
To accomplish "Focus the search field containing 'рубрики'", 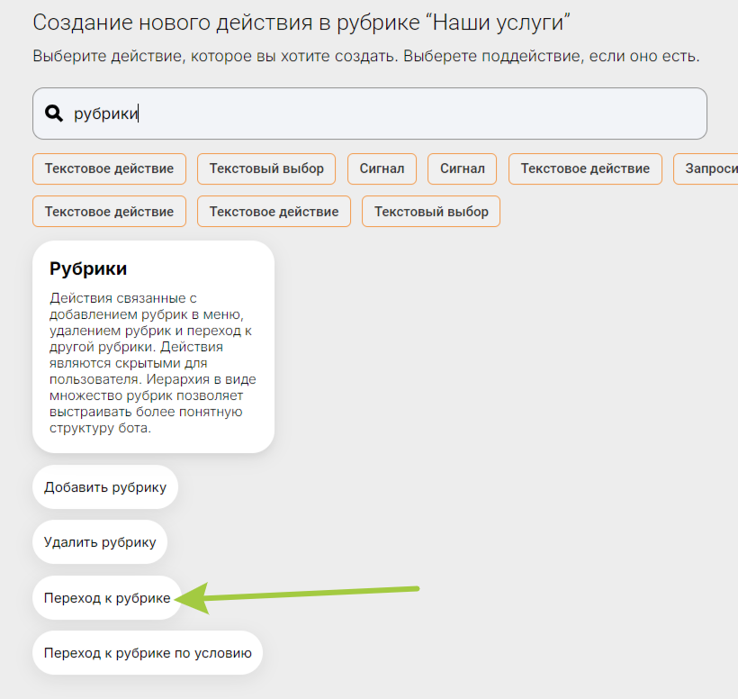I will click(x=370, y=113).
